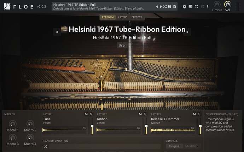This screenshot has width=244, height=152.
Task: Click the Piano label under Tube
Action: (x=47, y=123)
